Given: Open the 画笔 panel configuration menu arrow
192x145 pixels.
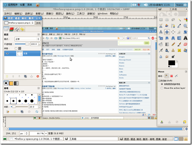Looking at the screenshot, I should [x=39, y=88].
